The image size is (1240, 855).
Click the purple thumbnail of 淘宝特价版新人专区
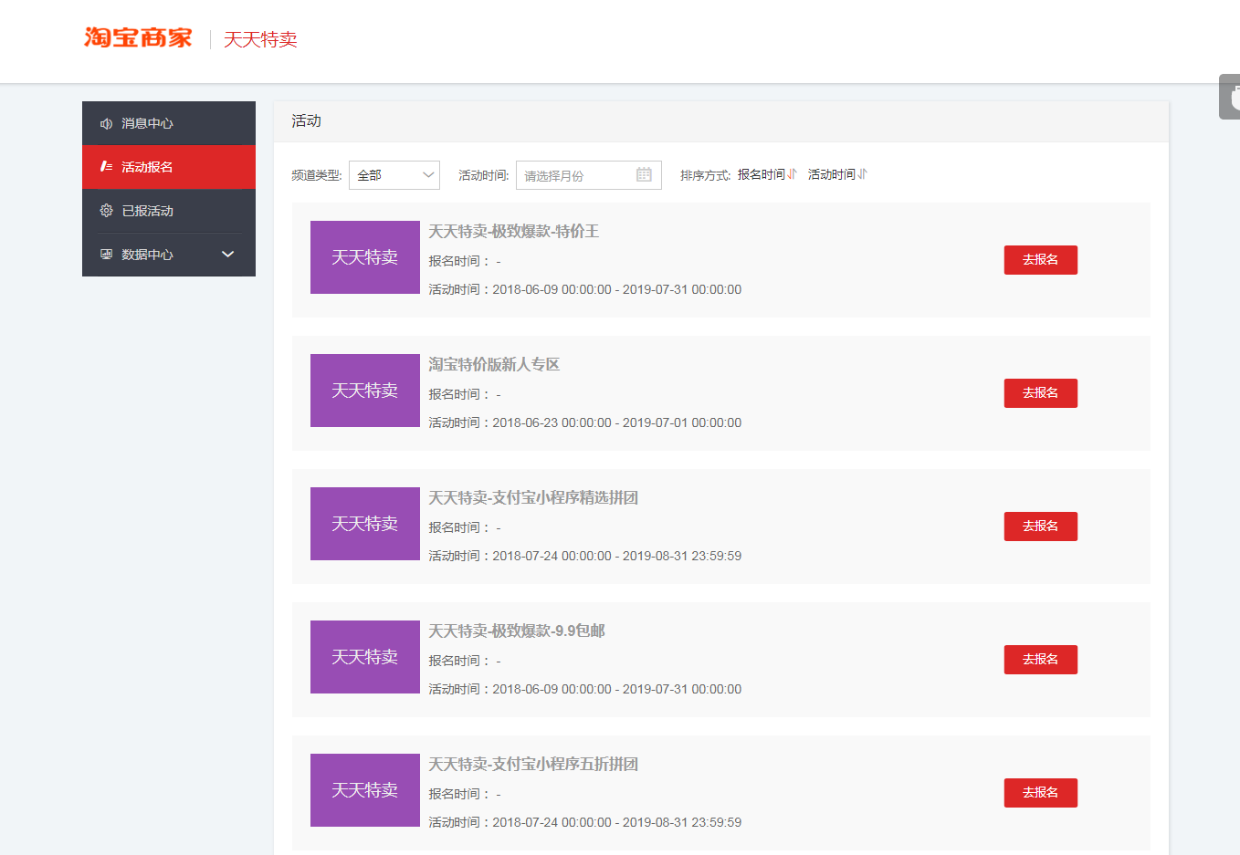(x=365, y=391)
